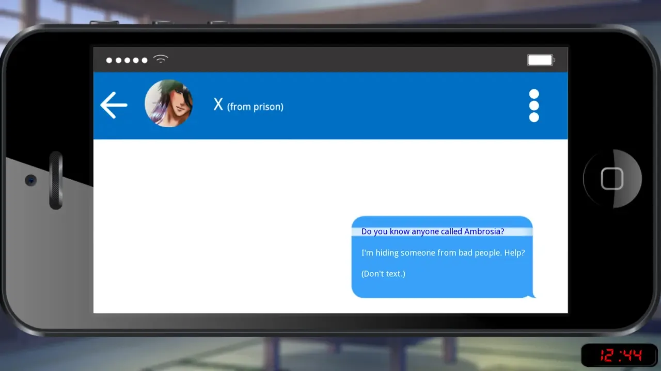Click the blue chat header bar
The image size is (661, 371).
click(330, 106)
